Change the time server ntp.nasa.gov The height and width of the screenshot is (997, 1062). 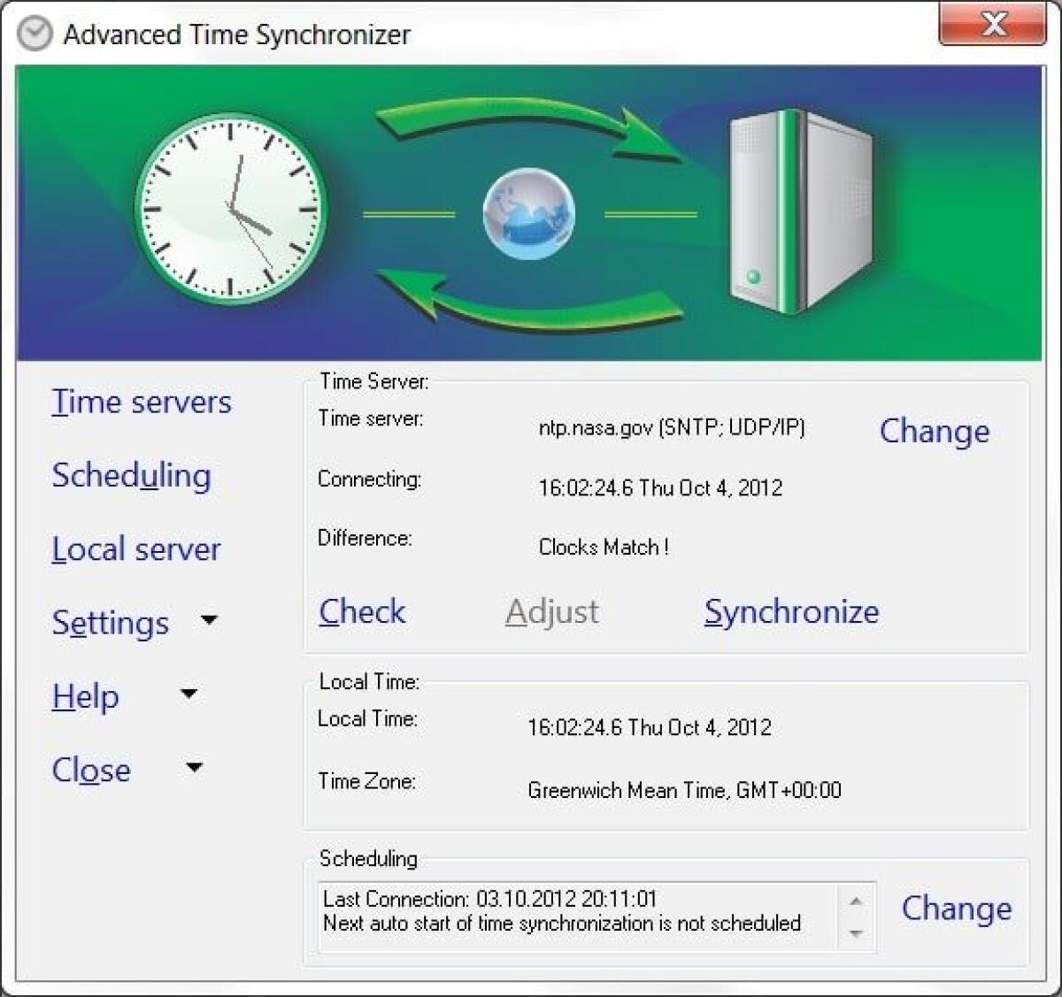(934, 433)
